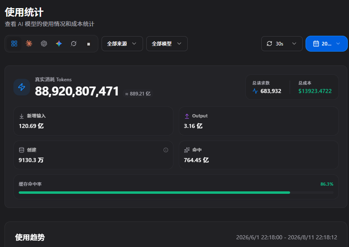349x247 pixels.
Task: Click the 总成本 label
Action: tap(305, 83)
